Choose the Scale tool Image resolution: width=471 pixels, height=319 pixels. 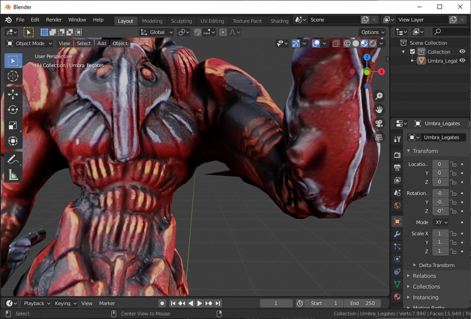click(13, 125)
